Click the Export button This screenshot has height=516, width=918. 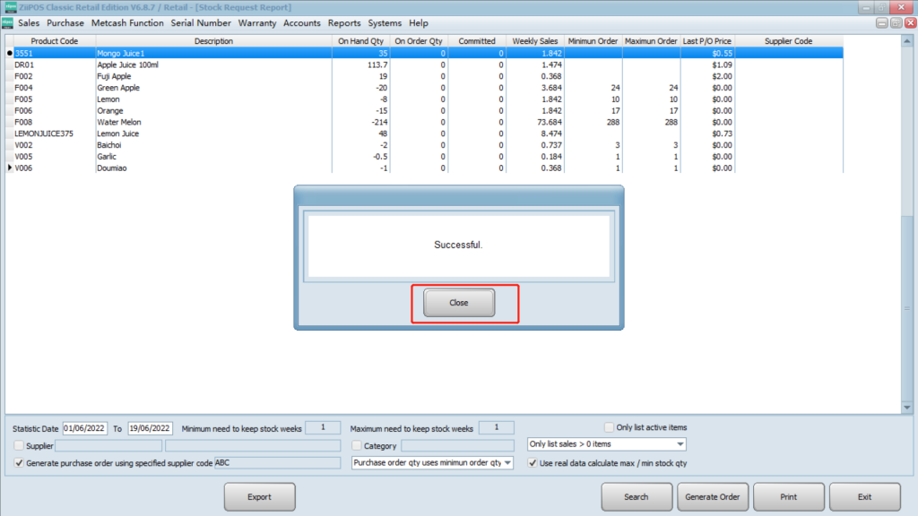[x=259, y=496]
